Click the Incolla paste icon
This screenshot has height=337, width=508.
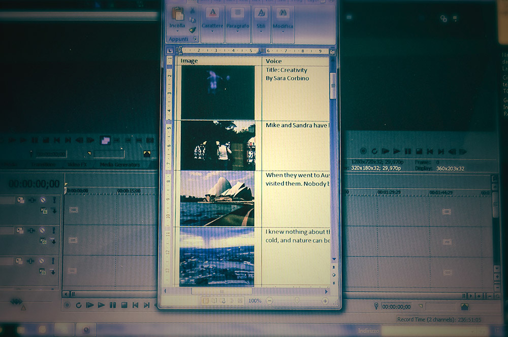[177, 16]
